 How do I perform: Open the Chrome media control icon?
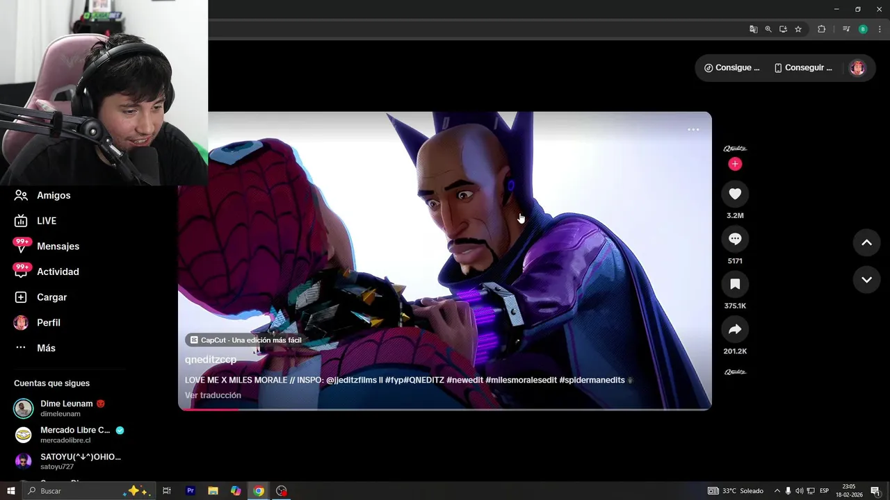(846, 29)
